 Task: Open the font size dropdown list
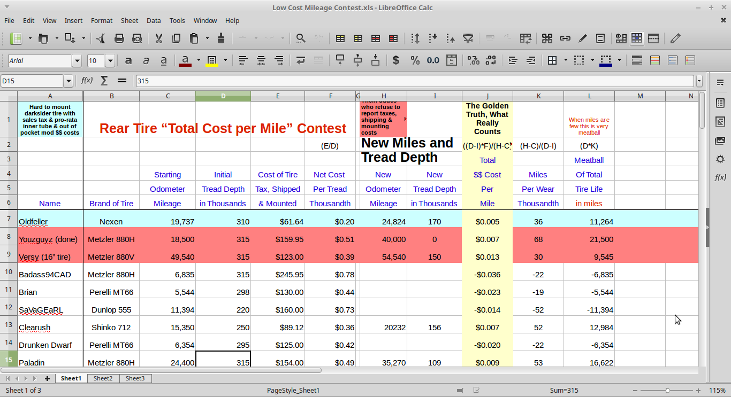[110, 61]
